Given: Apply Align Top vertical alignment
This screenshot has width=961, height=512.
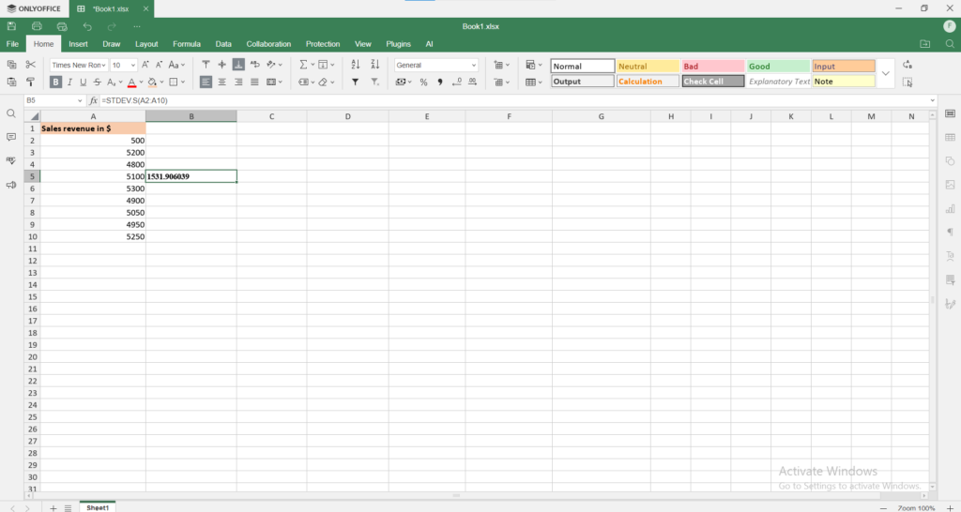Looking at the screenshot, I should click(x=206, y=65).
